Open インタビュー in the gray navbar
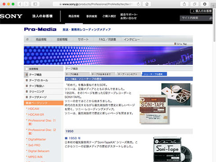The height and width of the screenshot is (162, 216). pos(132,40)
